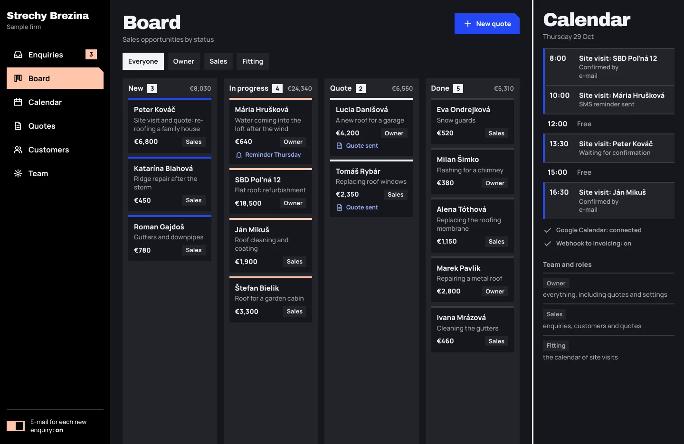Open Peter Kováč's opportunity card
Screen dimensions: 684x444
pyautogui.click(x=170, y=125)
